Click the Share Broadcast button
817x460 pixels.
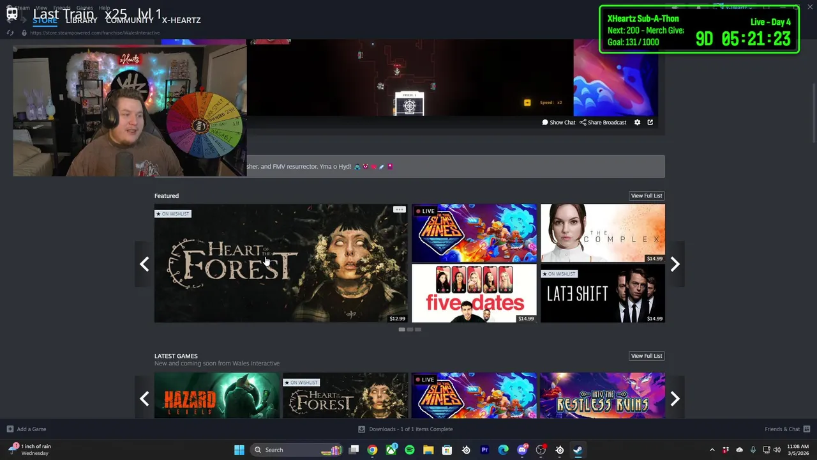(603, 122)
